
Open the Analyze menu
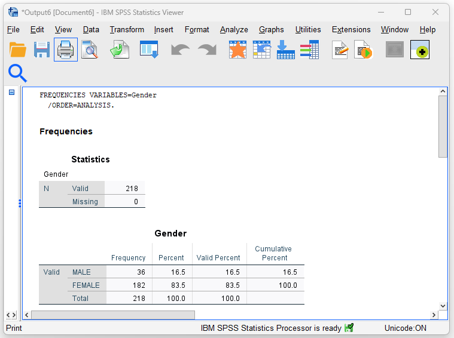pyautogui.click(x=234, y=29)
